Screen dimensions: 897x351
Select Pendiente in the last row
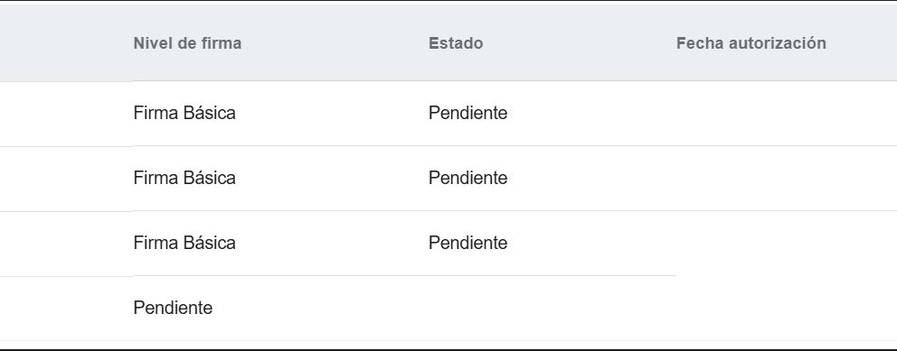point(173,309)
